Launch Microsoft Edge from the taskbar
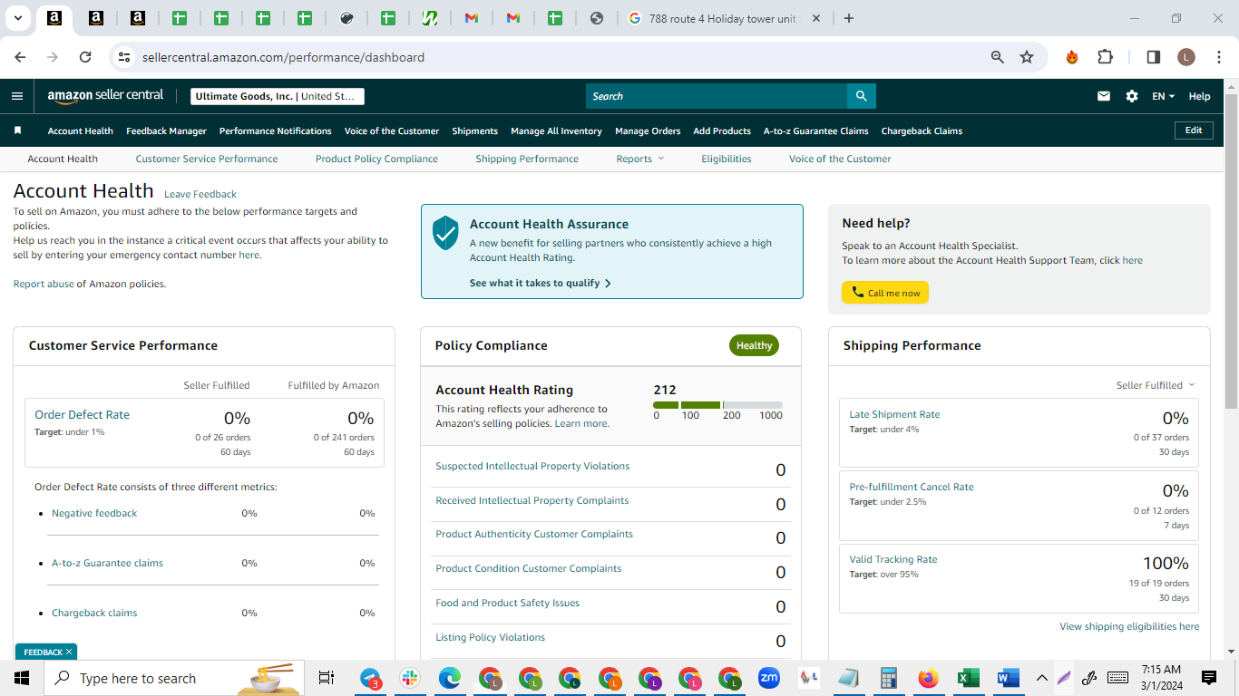This screenshot has width=1239, height=696. point(450,678)
